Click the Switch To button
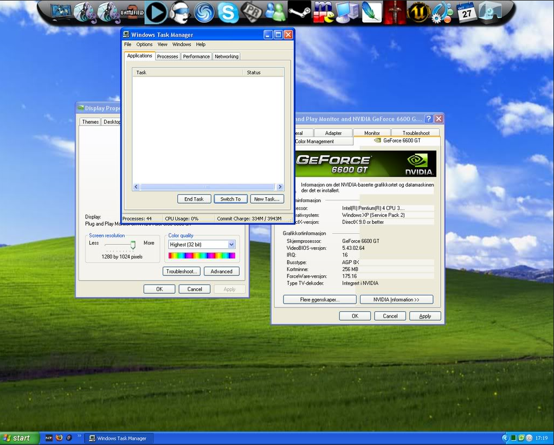The height and width of the screenshot is (445, 554). point(230,199)
